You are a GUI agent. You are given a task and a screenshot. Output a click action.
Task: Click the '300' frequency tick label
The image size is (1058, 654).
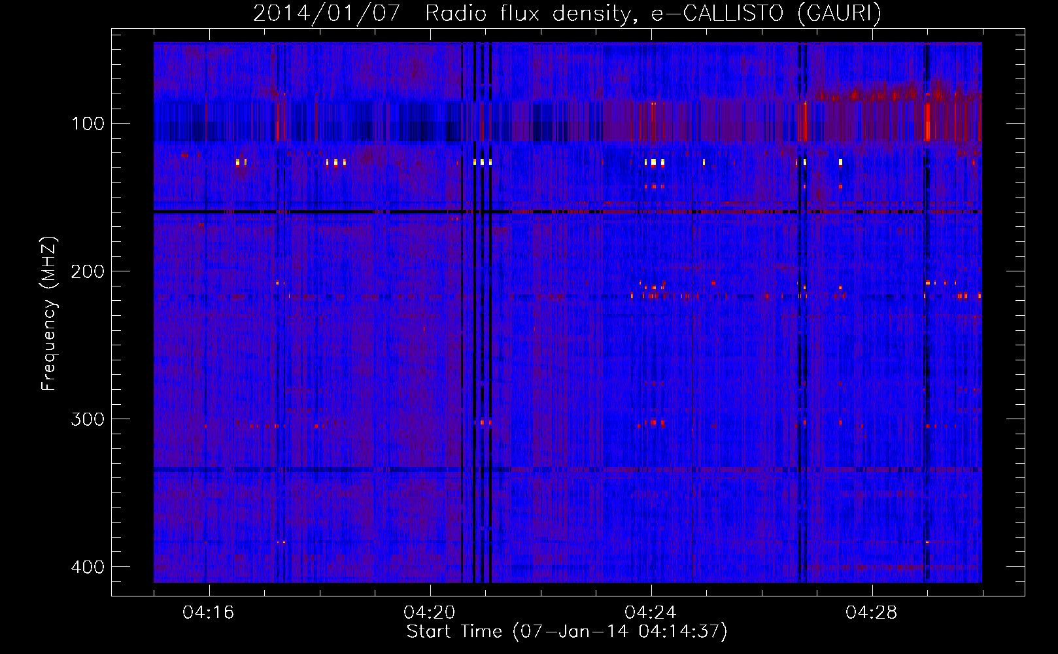[x=88, y=419]
